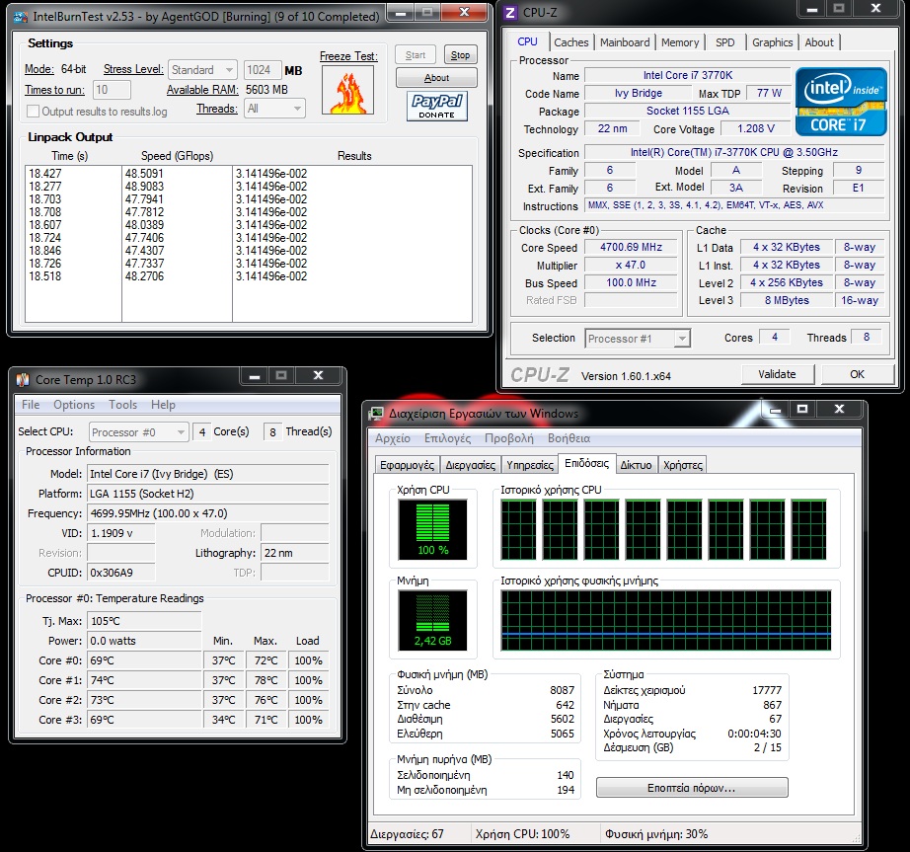The image size is (910, 852).
Task: Open the Επιλογές menu in Task Manager
Action: point(447,438)
